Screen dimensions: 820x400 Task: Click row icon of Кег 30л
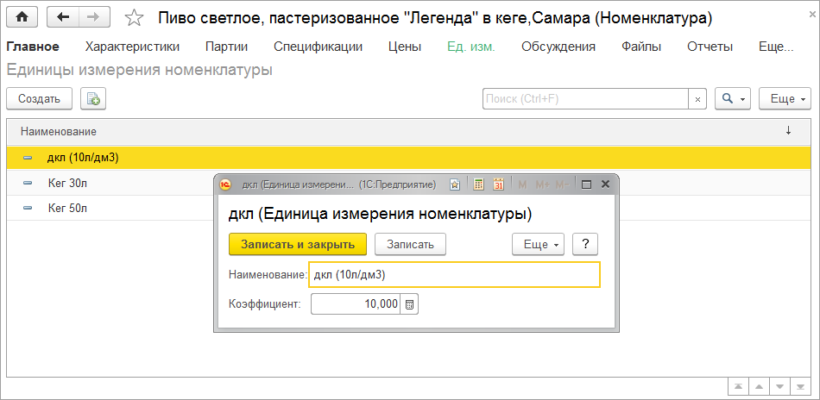[28, 183]
